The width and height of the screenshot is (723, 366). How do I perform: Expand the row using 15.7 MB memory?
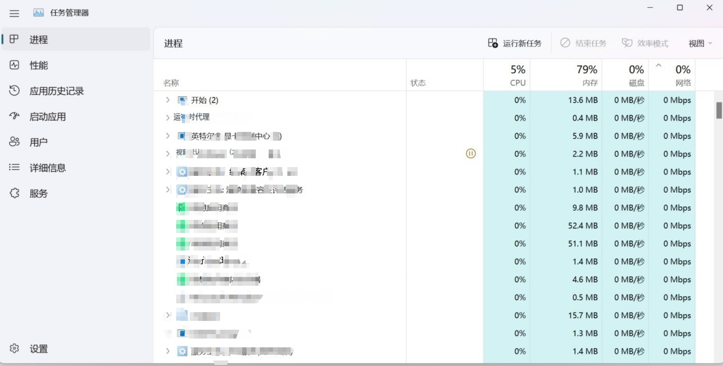(x=168, y=315)
